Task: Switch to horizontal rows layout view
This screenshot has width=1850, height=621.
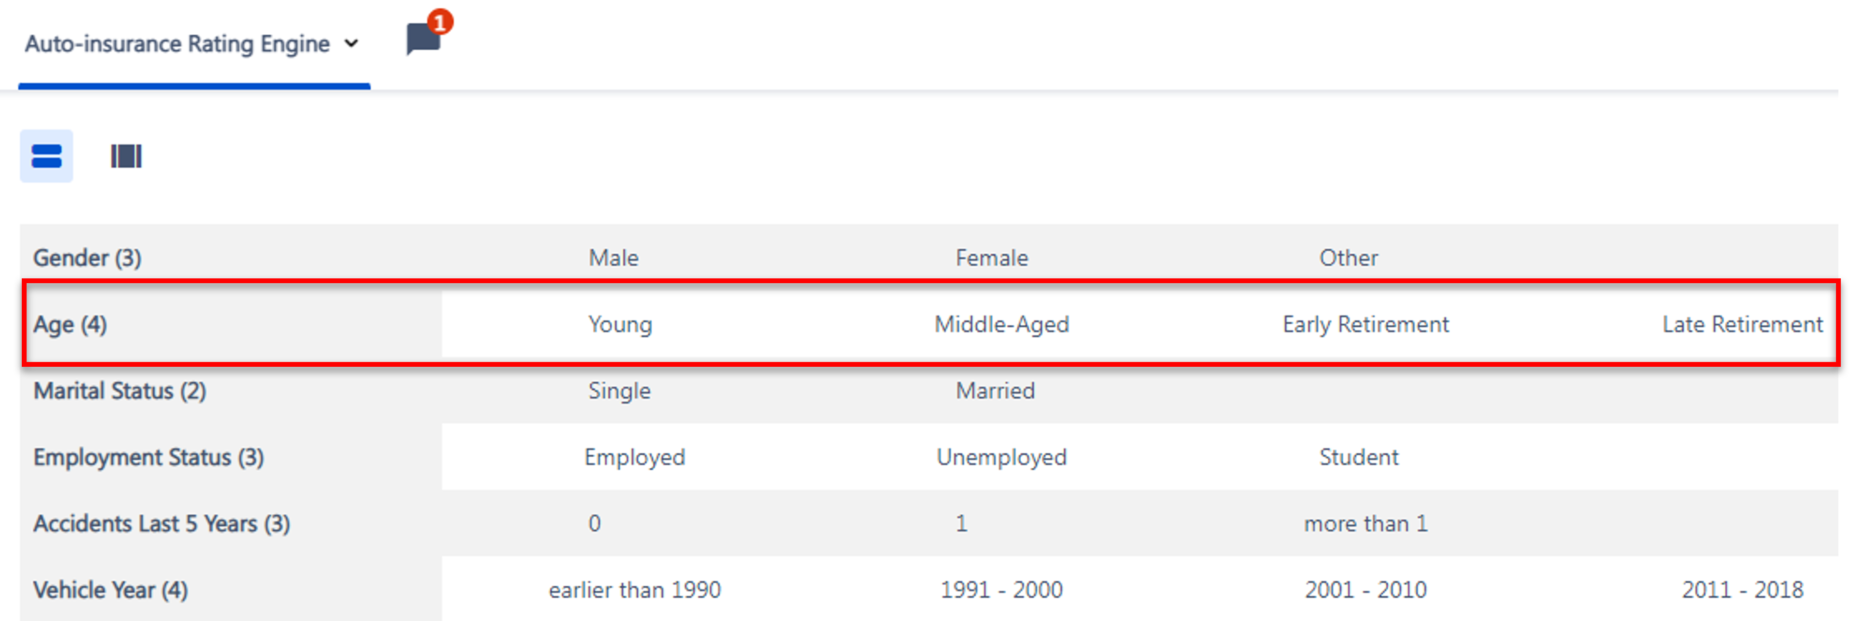Action: (x=47, y=156)
